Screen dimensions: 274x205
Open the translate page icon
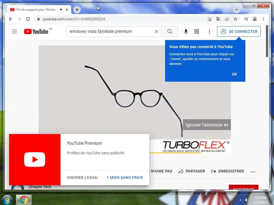(218, 19)
